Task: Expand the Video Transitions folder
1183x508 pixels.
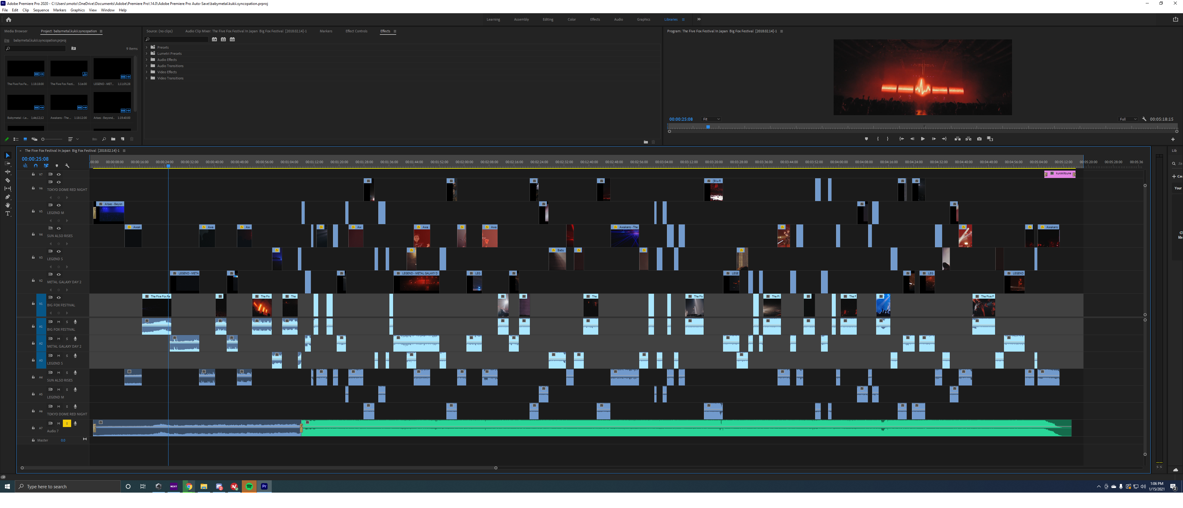Action: point(147,79)
